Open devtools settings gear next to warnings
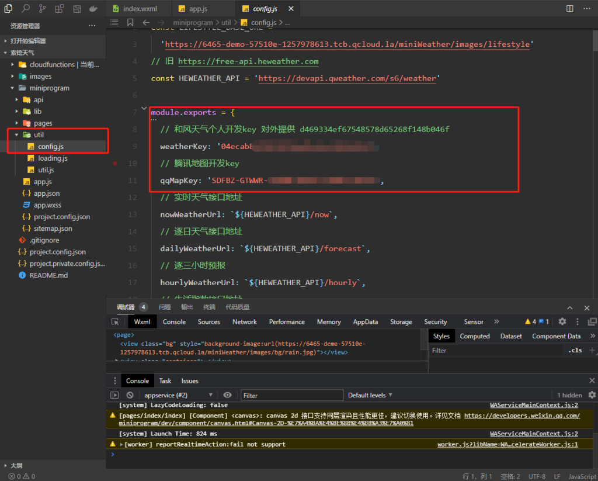The width and height of the screenshot is (598, 481). coord(562,321)
